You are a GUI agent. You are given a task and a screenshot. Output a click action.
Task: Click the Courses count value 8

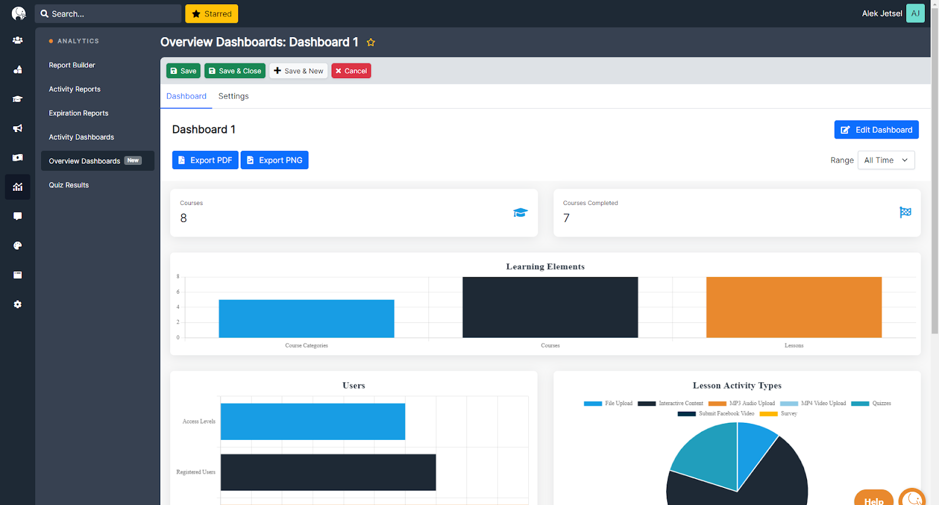(184, 218)
